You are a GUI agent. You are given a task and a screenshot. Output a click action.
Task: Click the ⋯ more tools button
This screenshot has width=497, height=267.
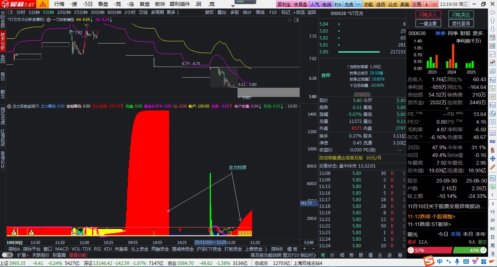(358, 4)
